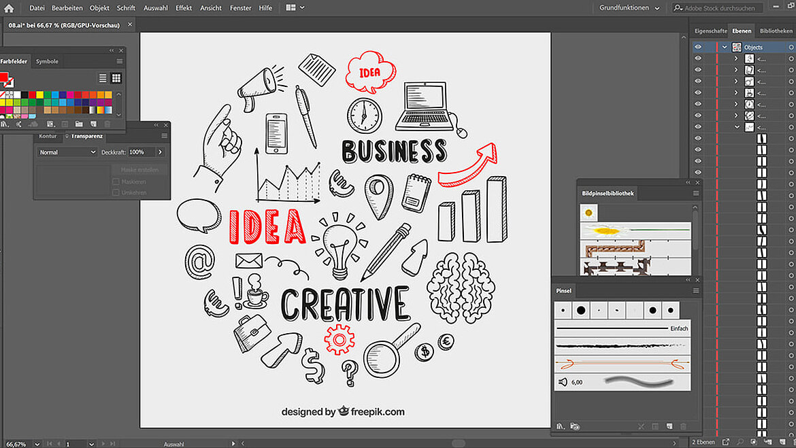Enable the Umkehren checkbox
Image resolution: width=796 pixels, height=448 pixels.
point(116,193)
